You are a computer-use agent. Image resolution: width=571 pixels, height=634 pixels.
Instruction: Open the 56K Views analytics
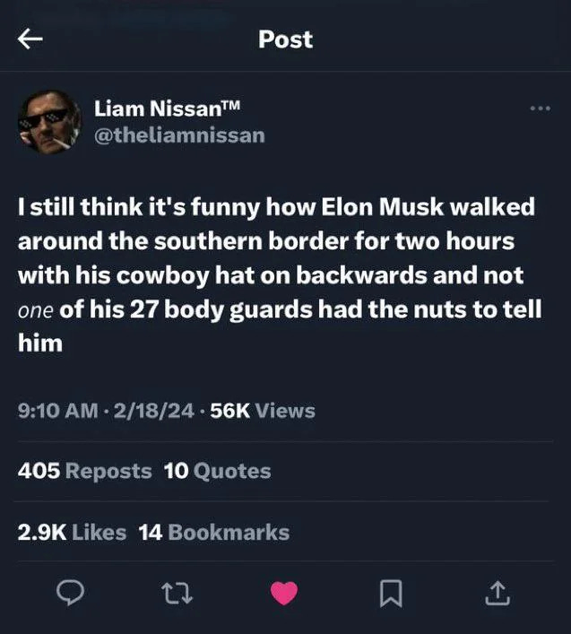(263, 411)
